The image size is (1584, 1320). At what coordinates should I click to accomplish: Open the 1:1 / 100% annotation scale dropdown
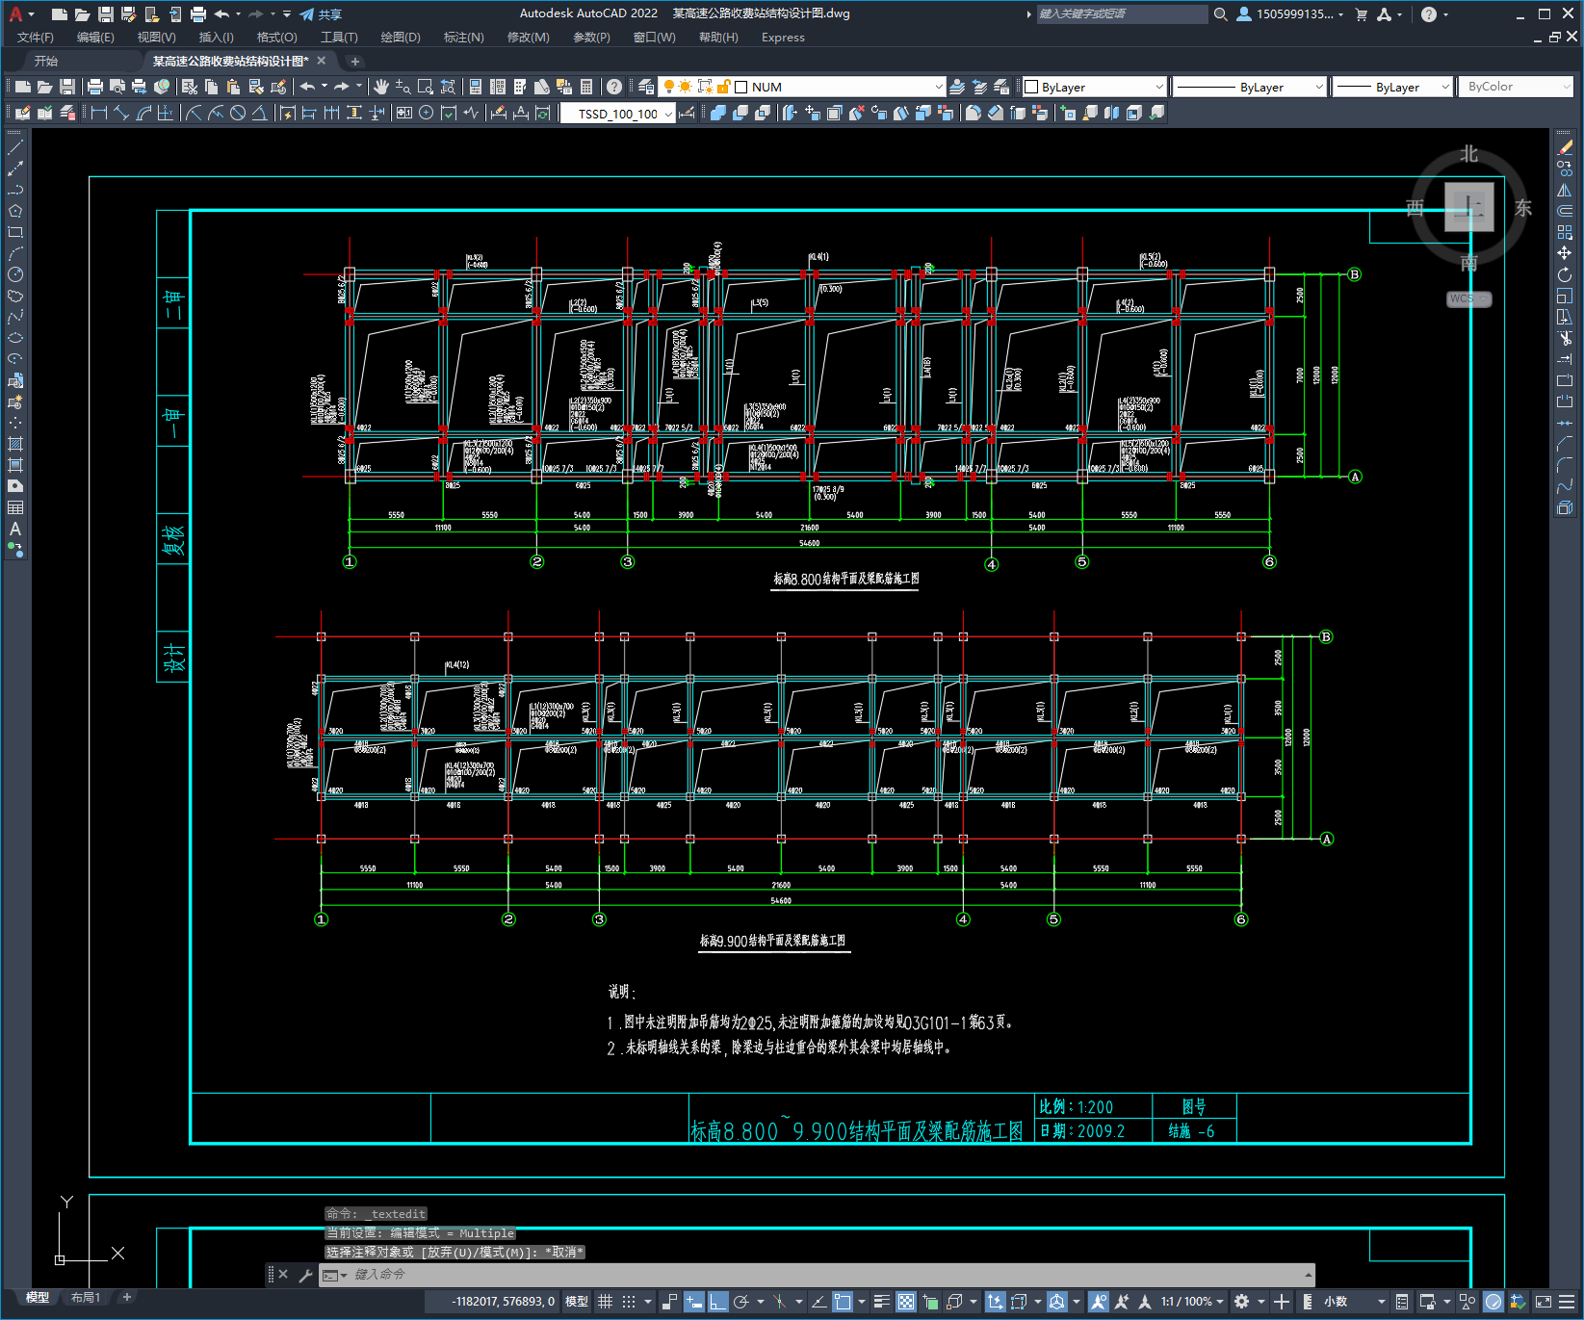(1192, 1302)
